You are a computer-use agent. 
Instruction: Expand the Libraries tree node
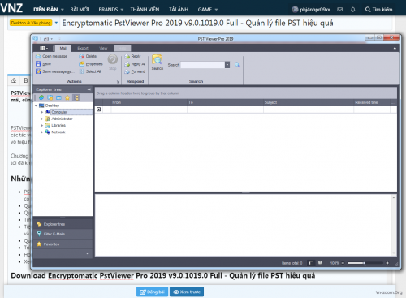42,125
